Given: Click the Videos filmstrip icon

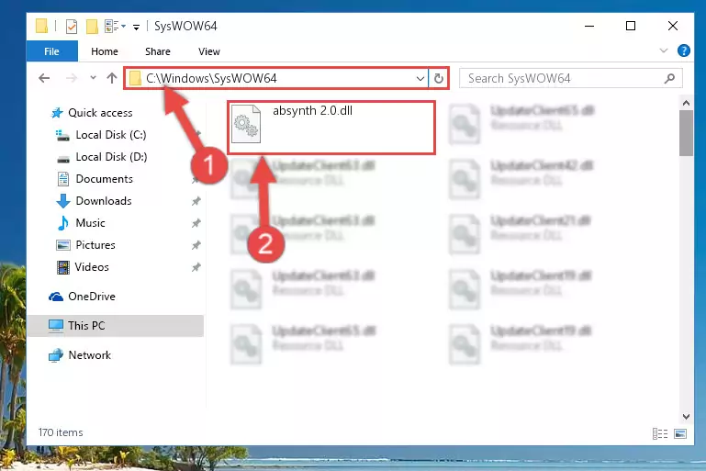Looking at the screenshot, I should [63, 267].
